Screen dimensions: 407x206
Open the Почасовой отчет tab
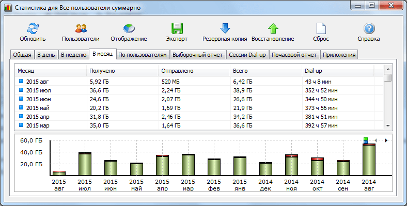(294, 55)
